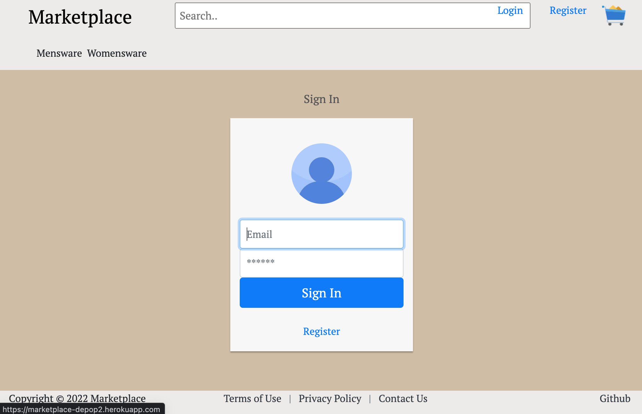642x414 pixels.
Task: Click the Sign In page heading
Action: click(321, 99)
